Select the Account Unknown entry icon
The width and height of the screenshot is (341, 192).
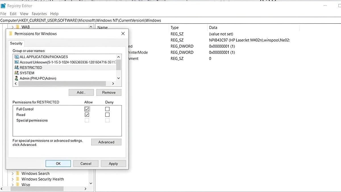tap(16, 62)
